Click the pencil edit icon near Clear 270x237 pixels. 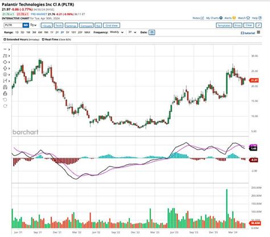259,25
